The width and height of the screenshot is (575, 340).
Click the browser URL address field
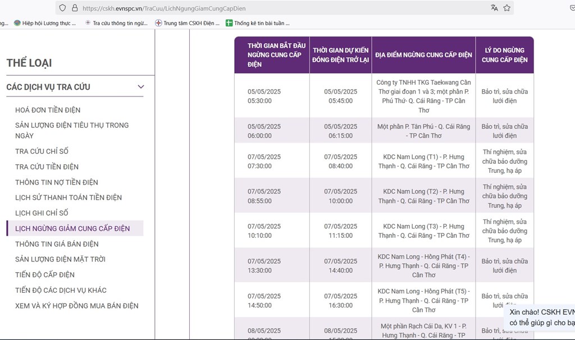(x=281, y=8)
